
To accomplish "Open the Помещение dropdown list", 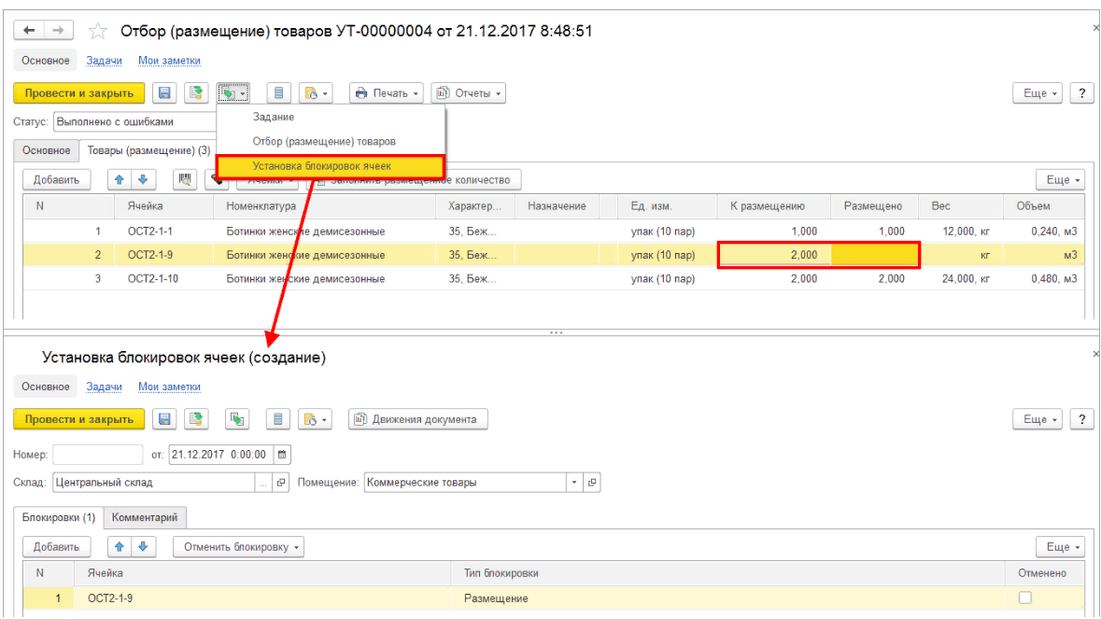I will [x=574, y=483].
